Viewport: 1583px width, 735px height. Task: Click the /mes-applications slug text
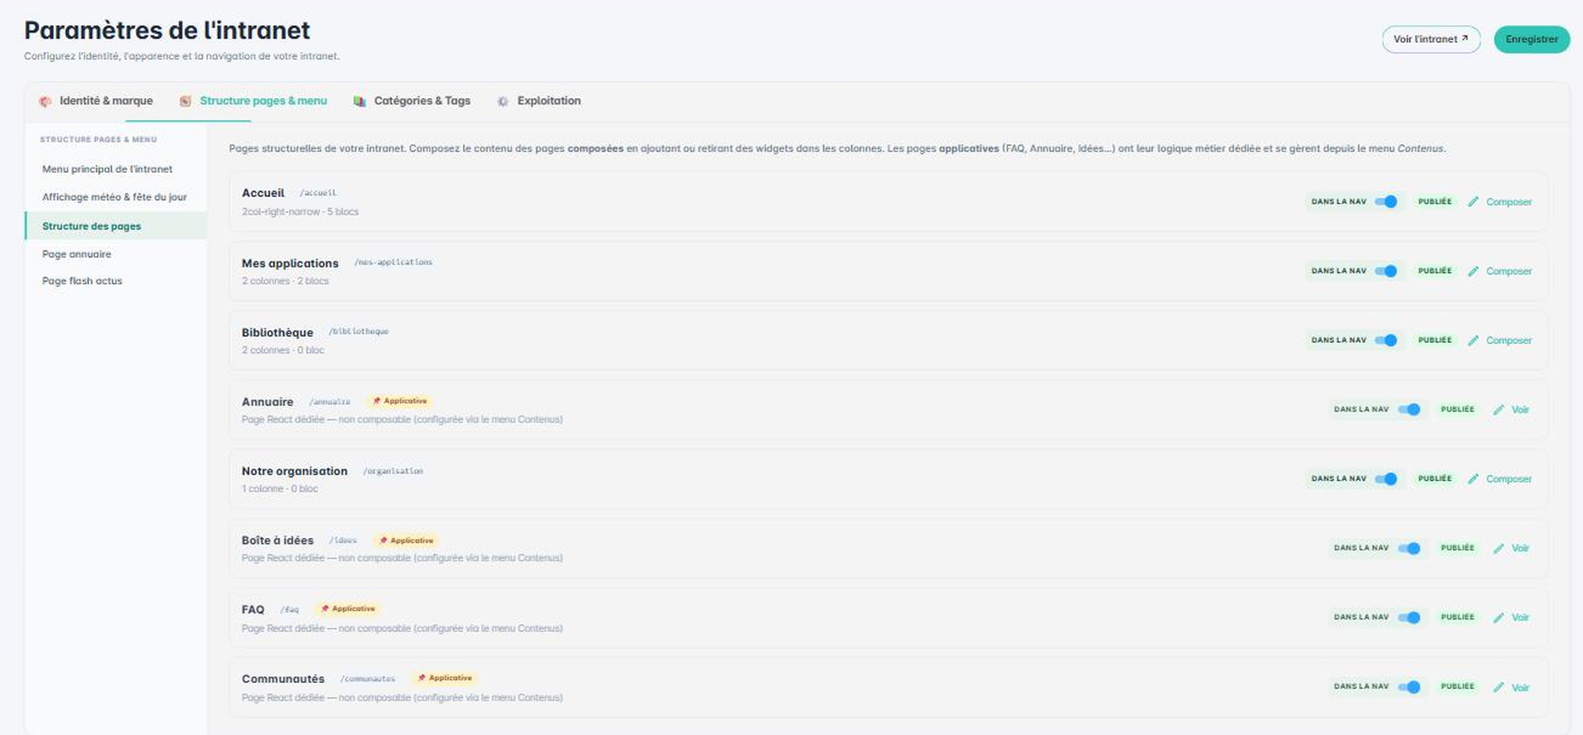click(x=393, y=262)
